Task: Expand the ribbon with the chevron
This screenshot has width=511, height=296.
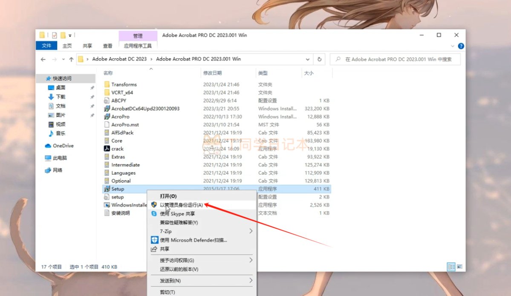Action: [452, 46]
